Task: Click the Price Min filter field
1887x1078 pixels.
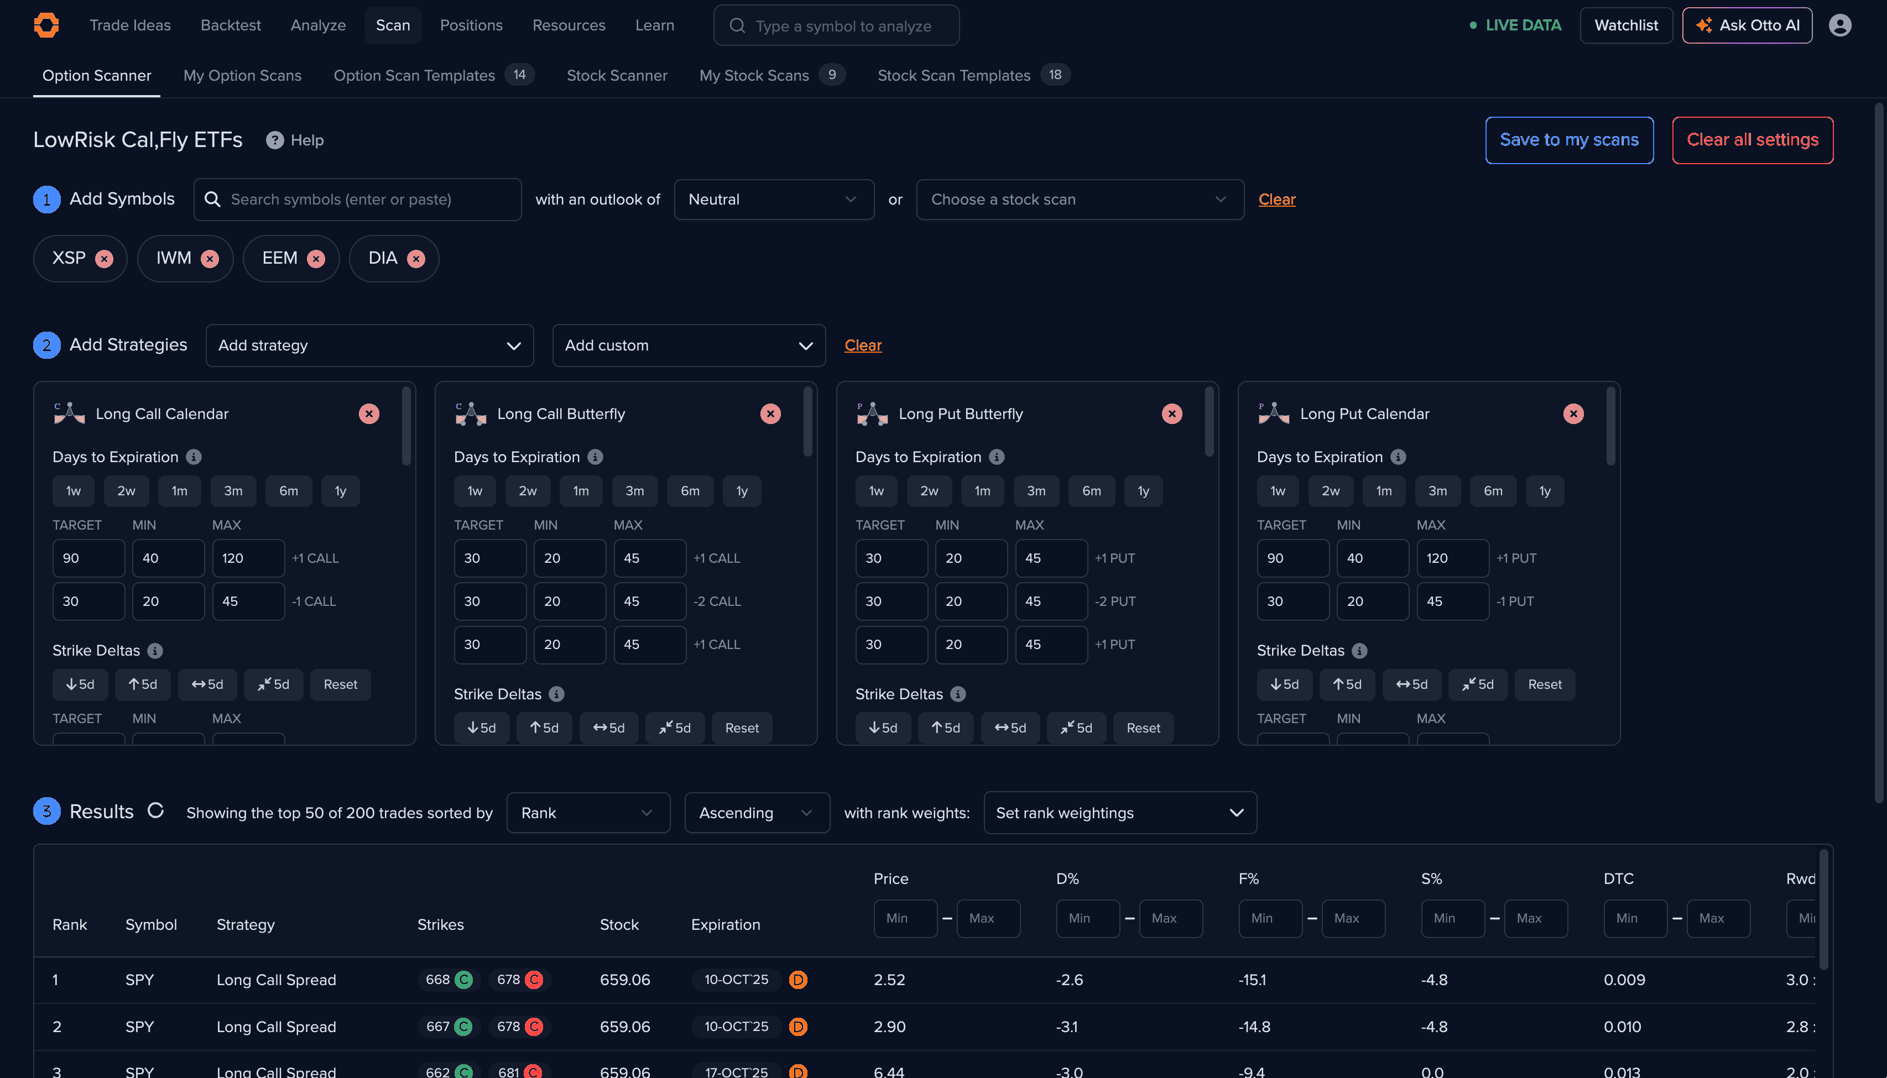Action: (905, 918)
